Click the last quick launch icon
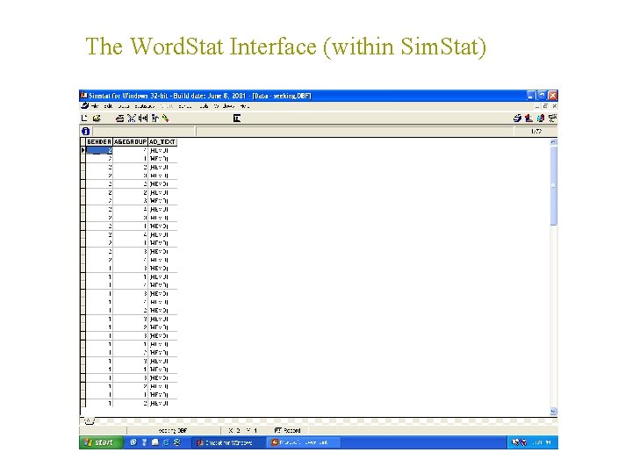This screenshot has width=632, height=474. pyautogui.click(x=177, y=442)
